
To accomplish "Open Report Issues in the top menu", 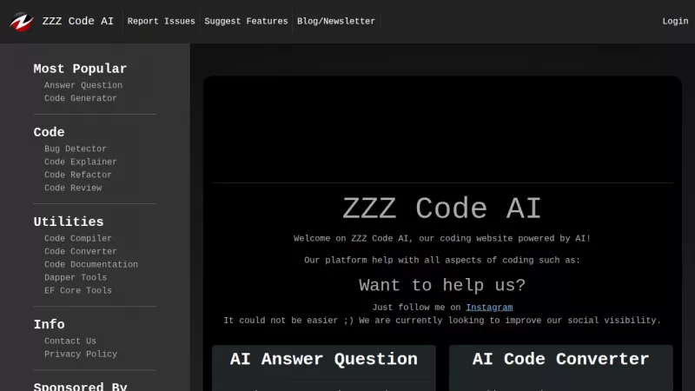I will tap(161, 21).
